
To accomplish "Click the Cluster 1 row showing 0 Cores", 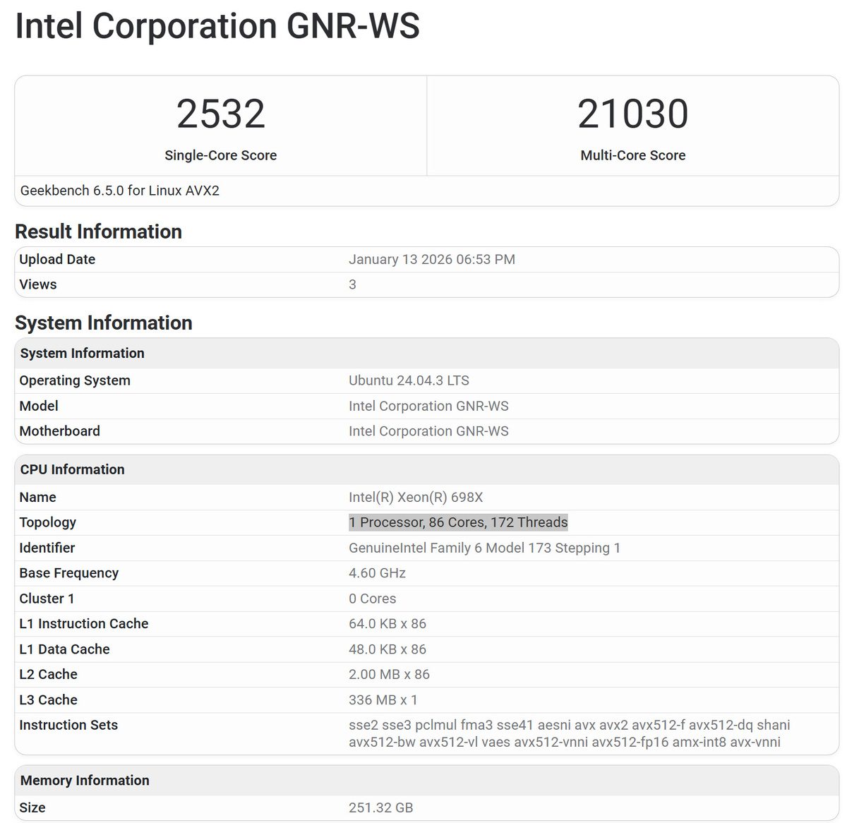I will pyautogui.click(x=372, y=598).
